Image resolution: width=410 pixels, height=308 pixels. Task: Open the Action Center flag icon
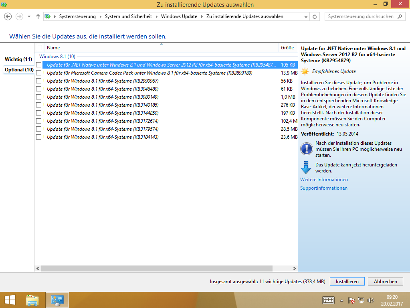(x=351, y=300)
